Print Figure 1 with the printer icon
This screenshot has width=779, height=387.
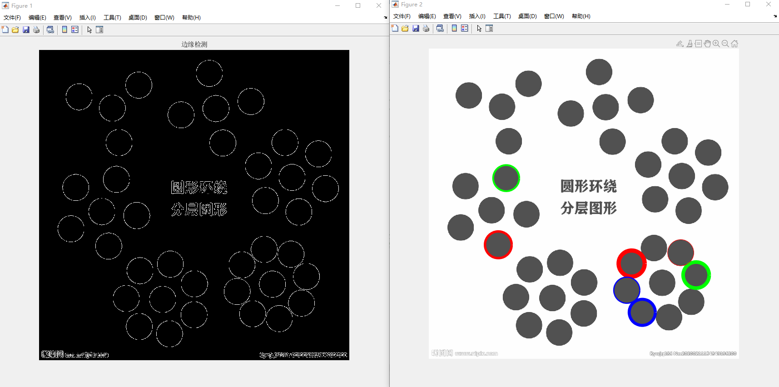click(36, 30)
